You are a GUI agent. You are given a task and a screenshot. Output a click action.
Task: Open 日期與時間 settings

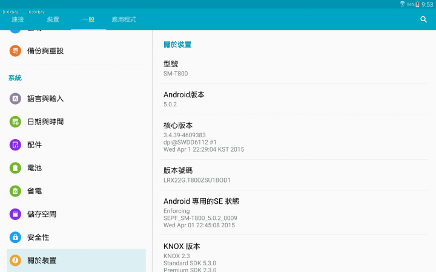pyautogui.click(x=76, y=121)
